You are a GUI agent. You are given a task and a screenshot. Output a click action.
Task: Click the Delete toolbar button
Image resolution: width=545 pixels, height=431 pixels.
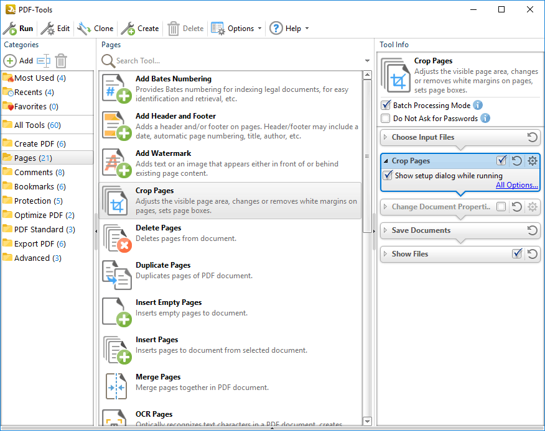(x=185, y=29)
